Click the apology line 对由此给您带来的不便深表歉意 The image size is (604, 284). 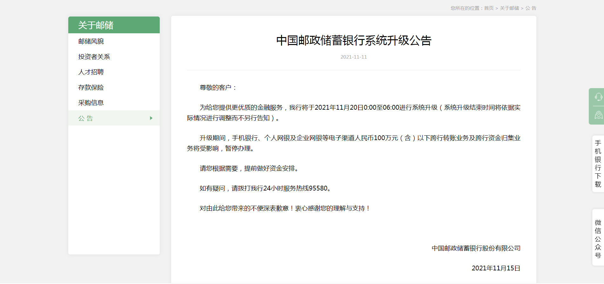[285, 208]
